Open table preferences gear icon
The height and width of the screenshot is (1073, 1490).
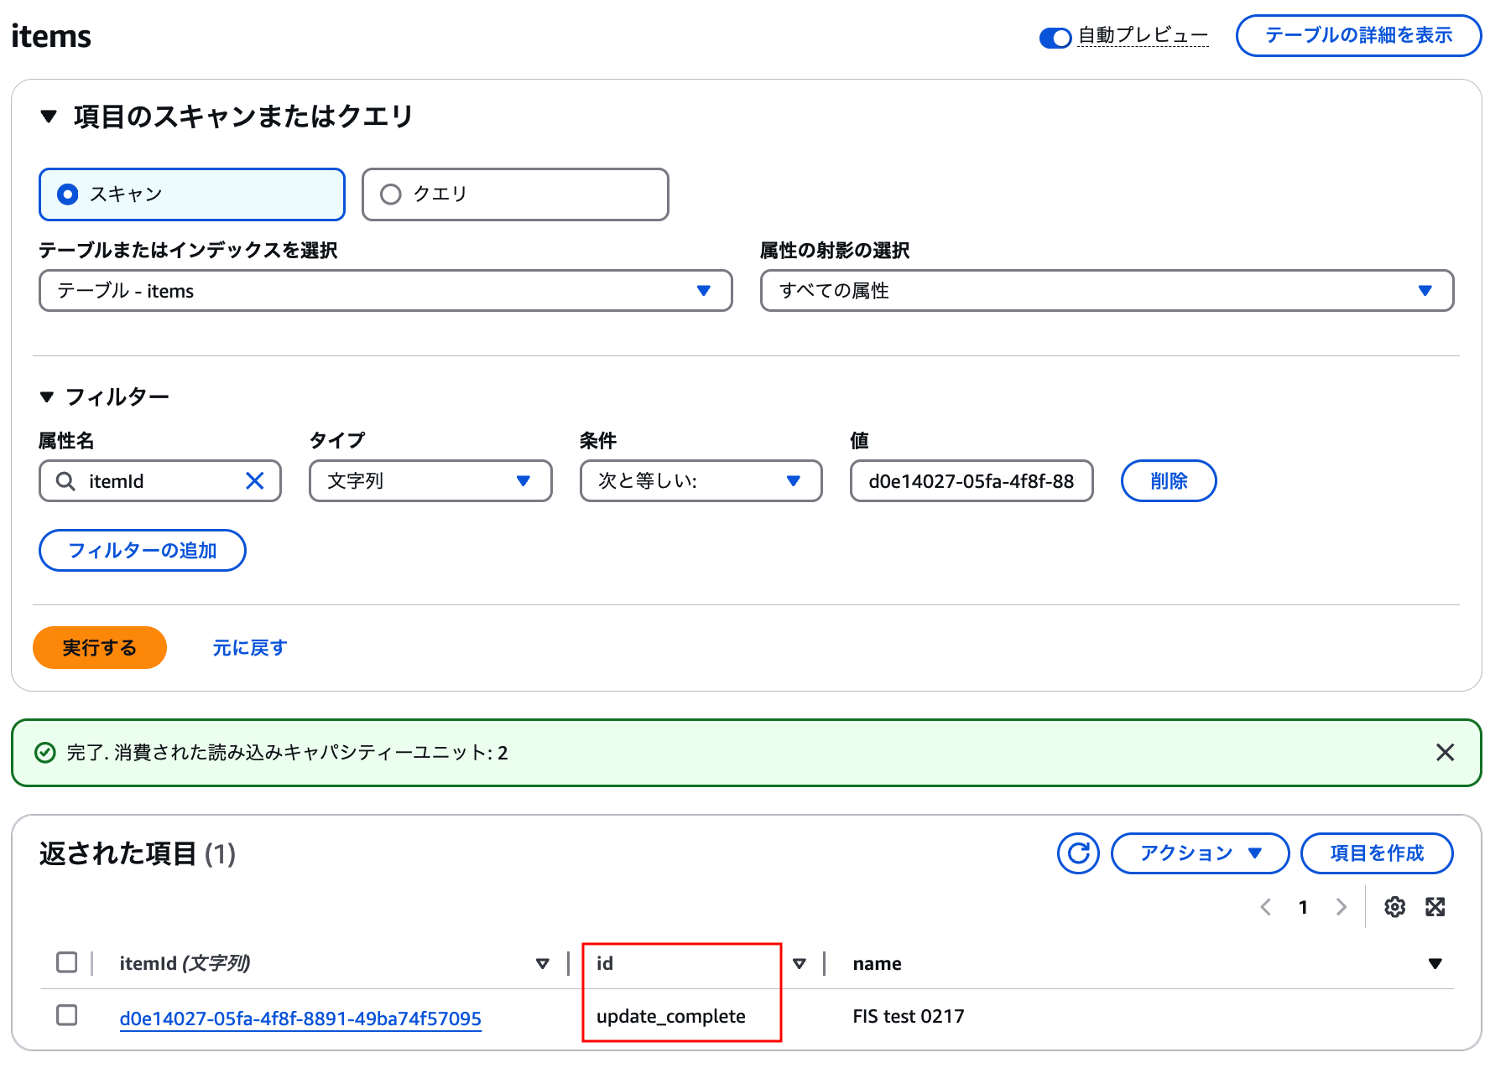point(1394,907)
